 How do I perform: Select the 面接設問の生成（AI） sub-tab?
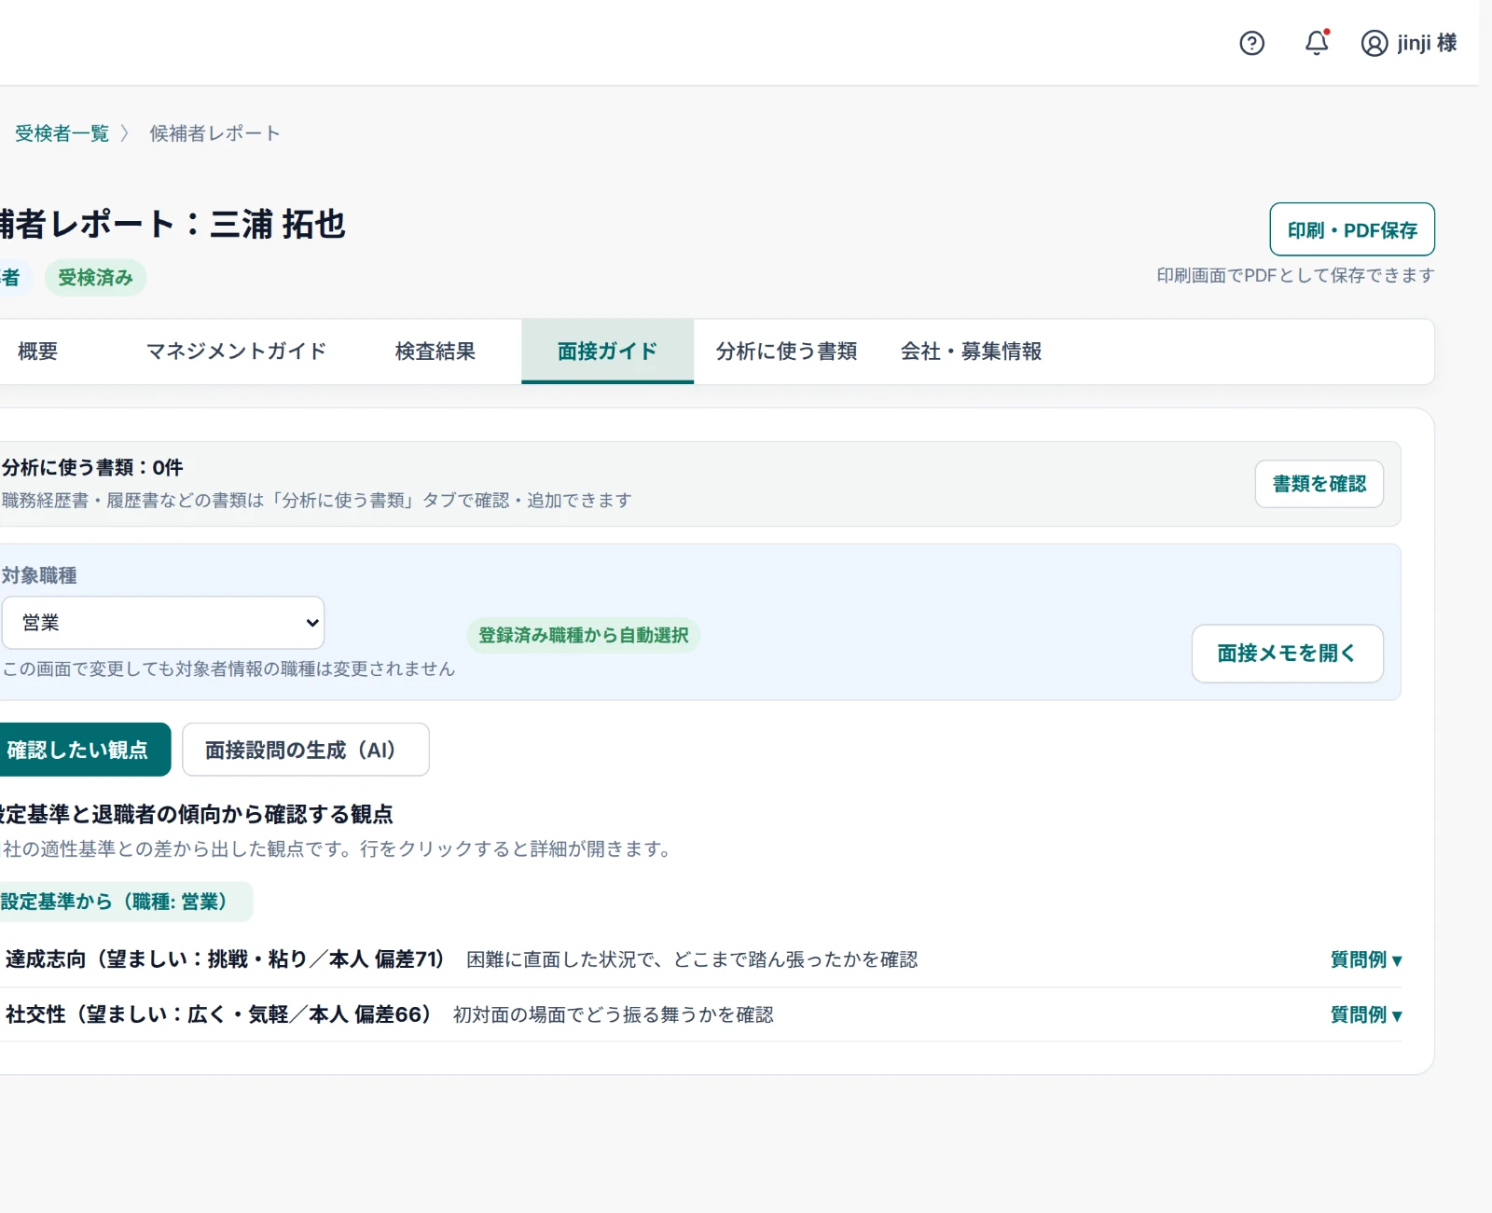click(x=306, y=750)
